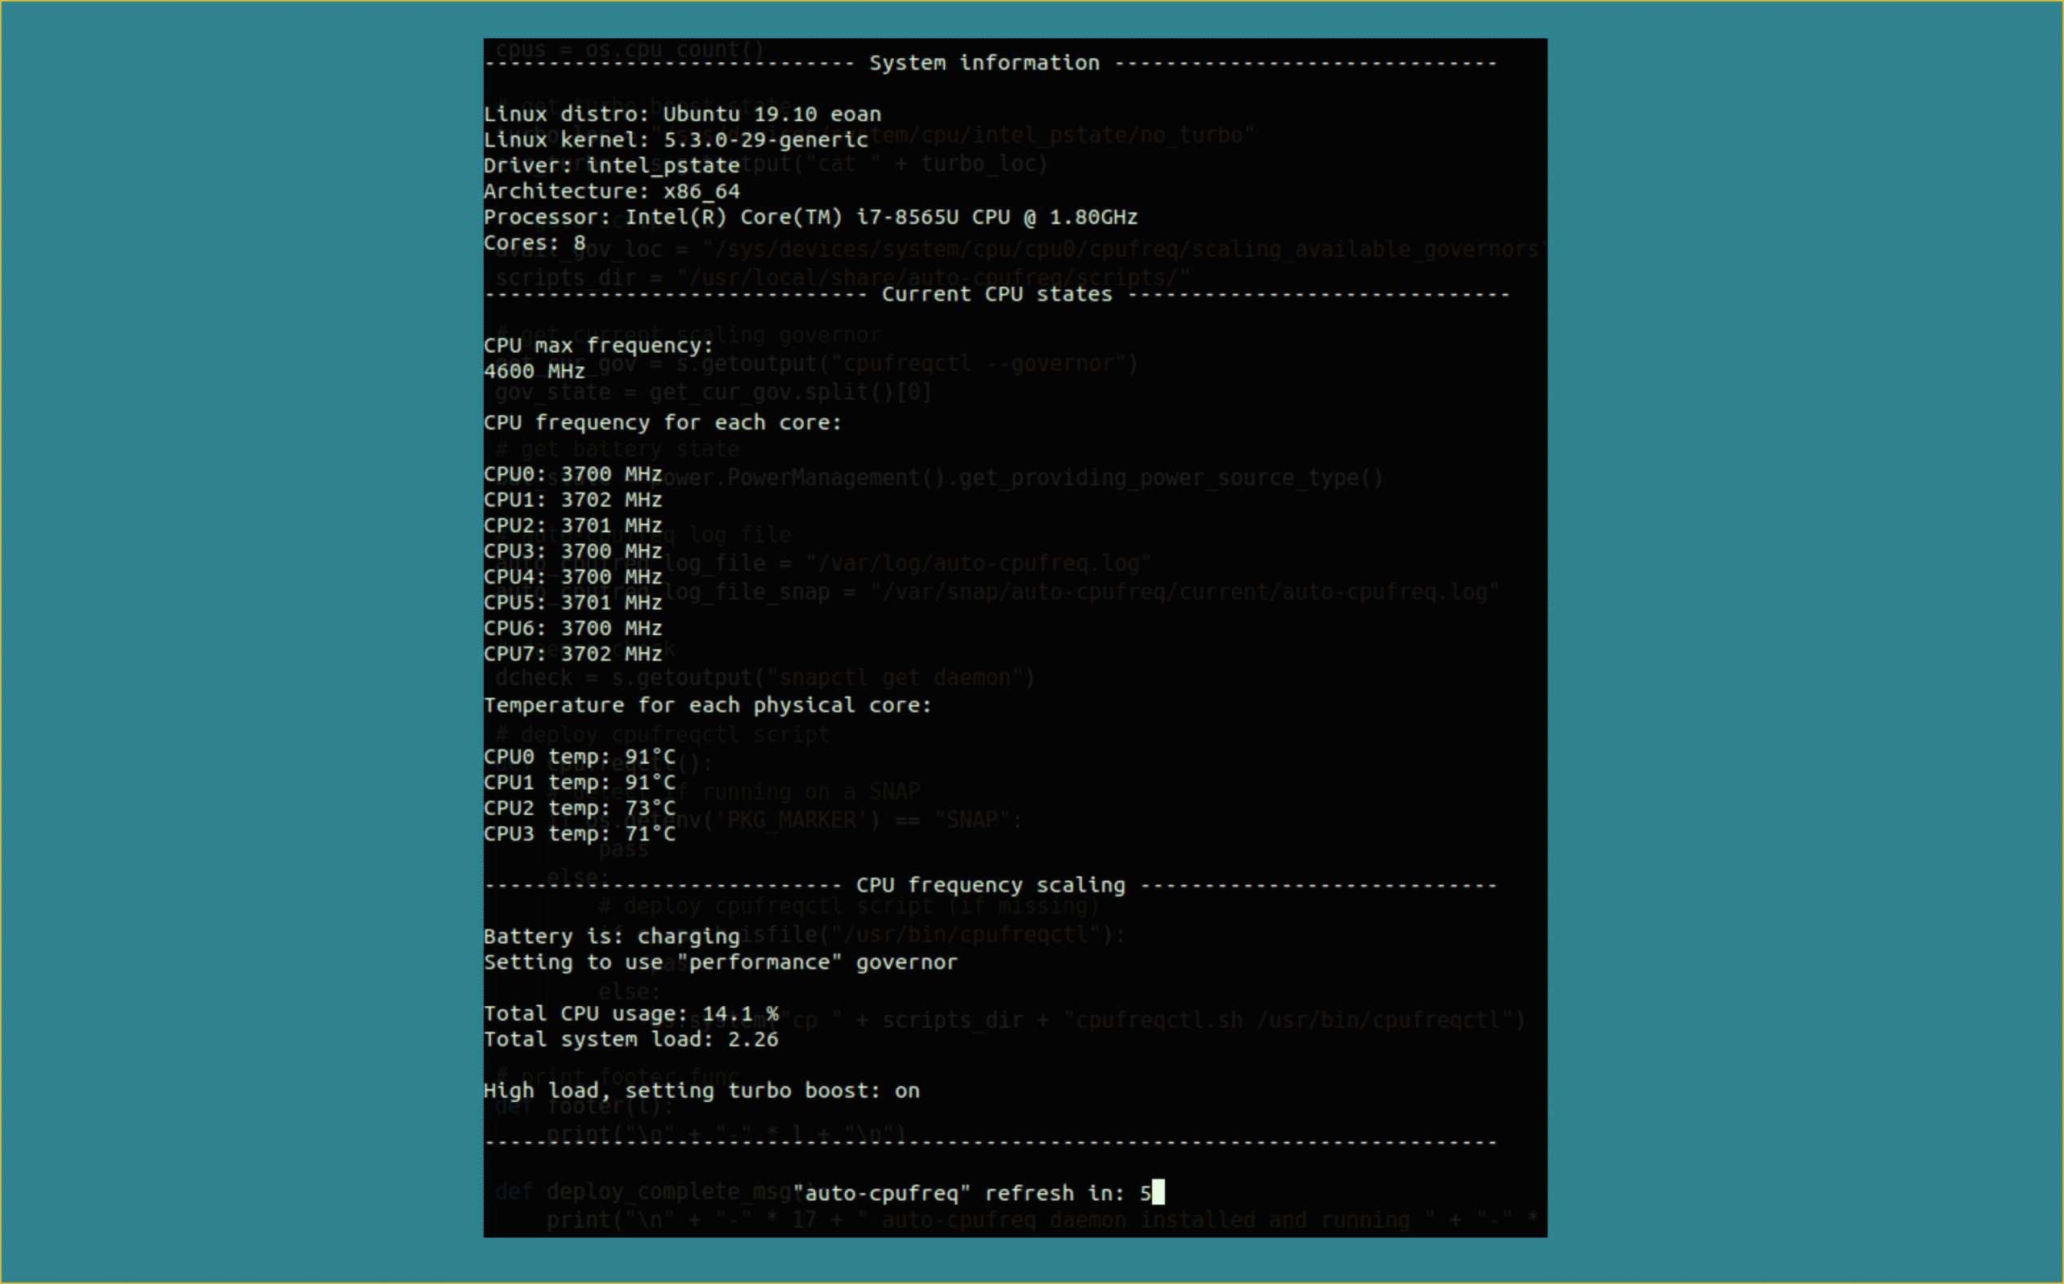Select the 'CPU0: 3700 MHz' row
Image resolution: width=2064 pixels, height=1284 pixels.
tap(572, 474)
